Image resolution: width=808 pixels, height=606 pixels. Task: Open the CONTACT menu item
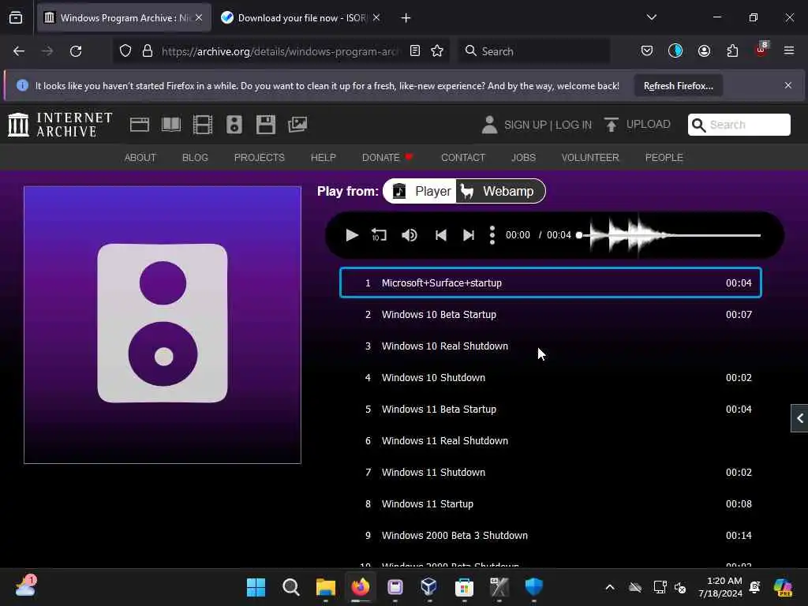[463, 158]
